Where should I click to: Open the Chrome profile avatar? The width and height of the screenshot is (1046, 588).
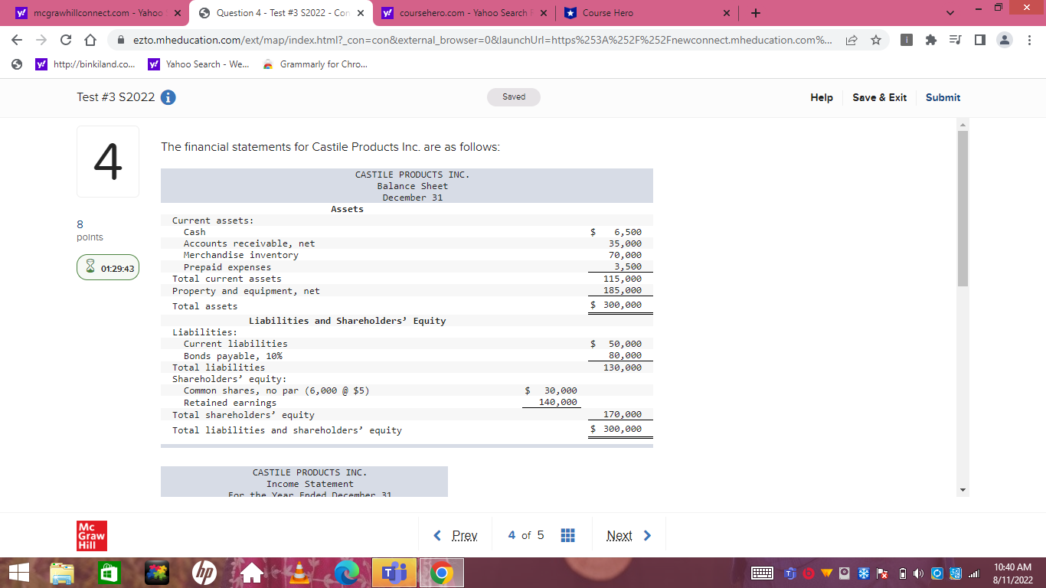[x=1005, y=40]
